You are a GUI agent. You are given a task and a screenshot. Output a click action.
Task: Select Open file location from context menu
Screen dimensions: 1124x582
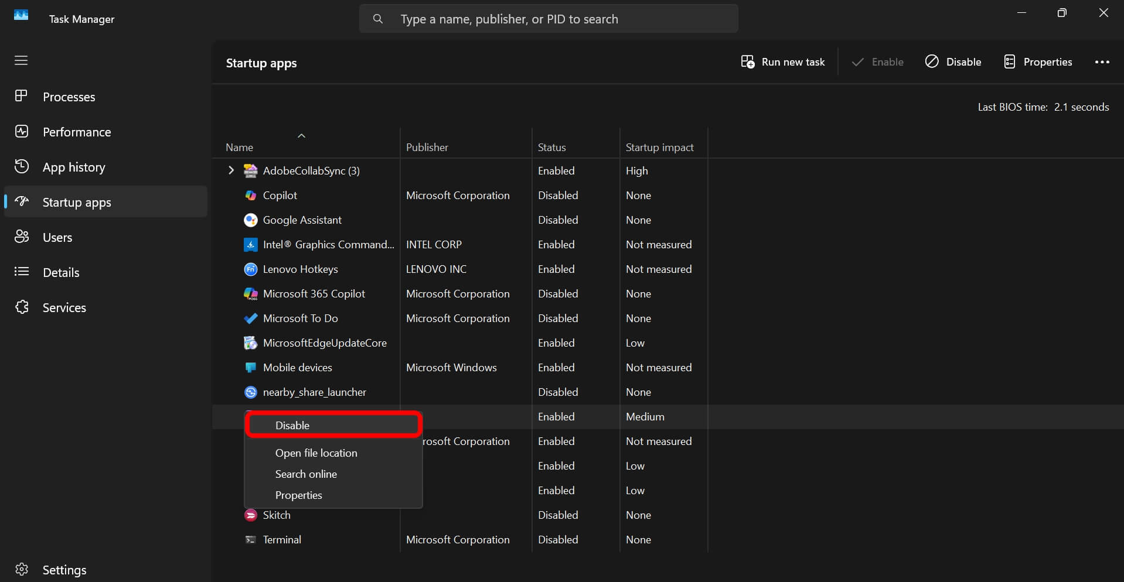tap(316, 453)
